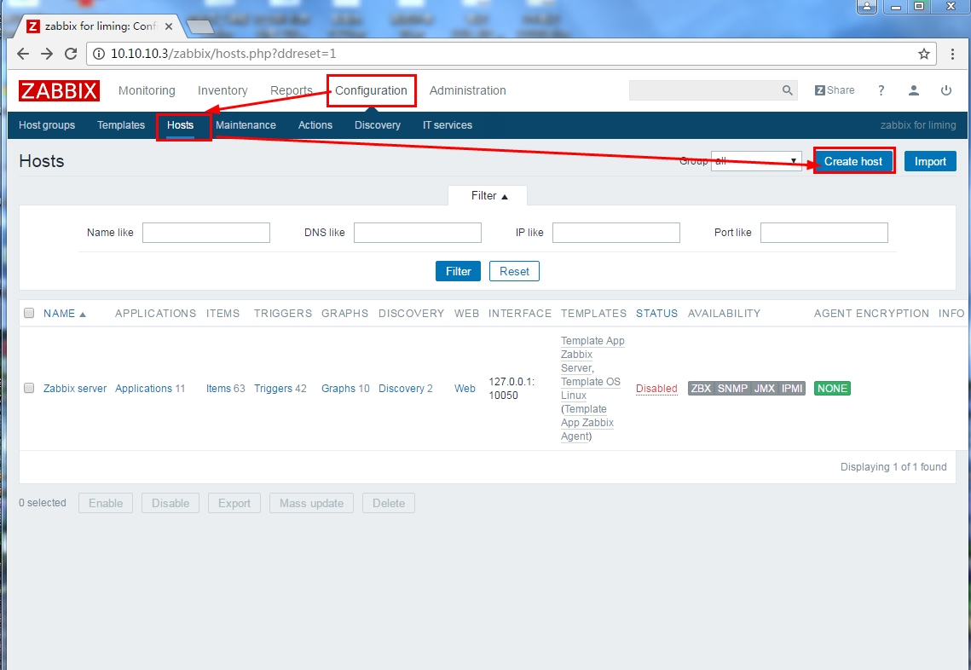The image size is (971, 670).
Task: Open Template App Zabbix Agent link
Action: coord(587,422)
